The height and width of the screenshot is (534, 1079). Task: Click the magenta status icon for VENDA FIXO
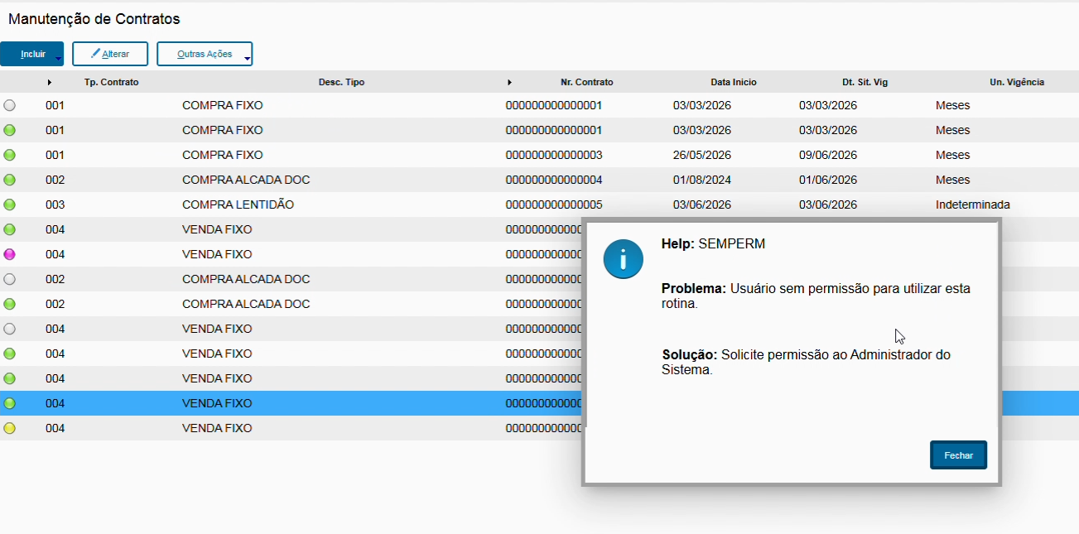coord(10,254)
